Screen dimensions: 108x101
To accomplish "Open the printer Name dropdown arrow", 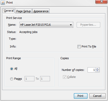I will pos(71,25).
